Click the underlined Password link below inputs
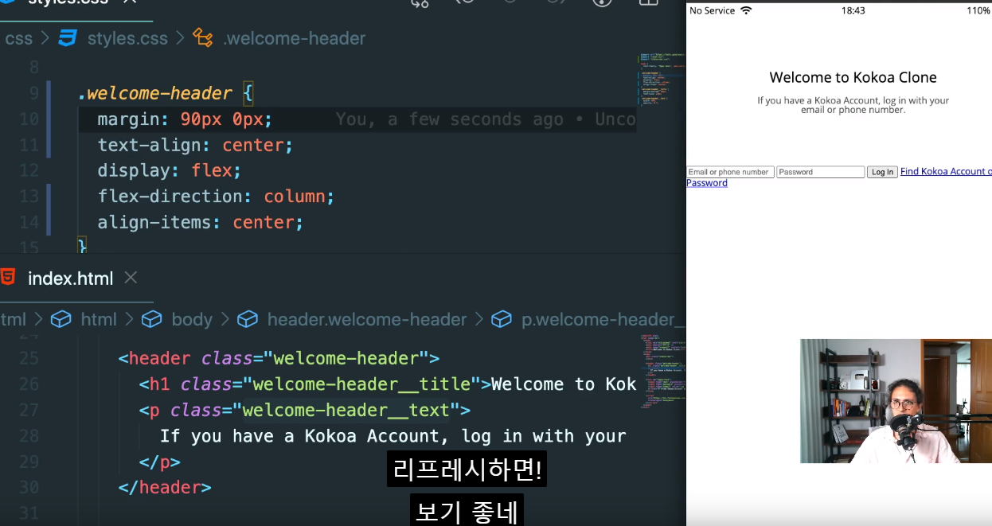This screenshot has height=526, width=992. 707,183
